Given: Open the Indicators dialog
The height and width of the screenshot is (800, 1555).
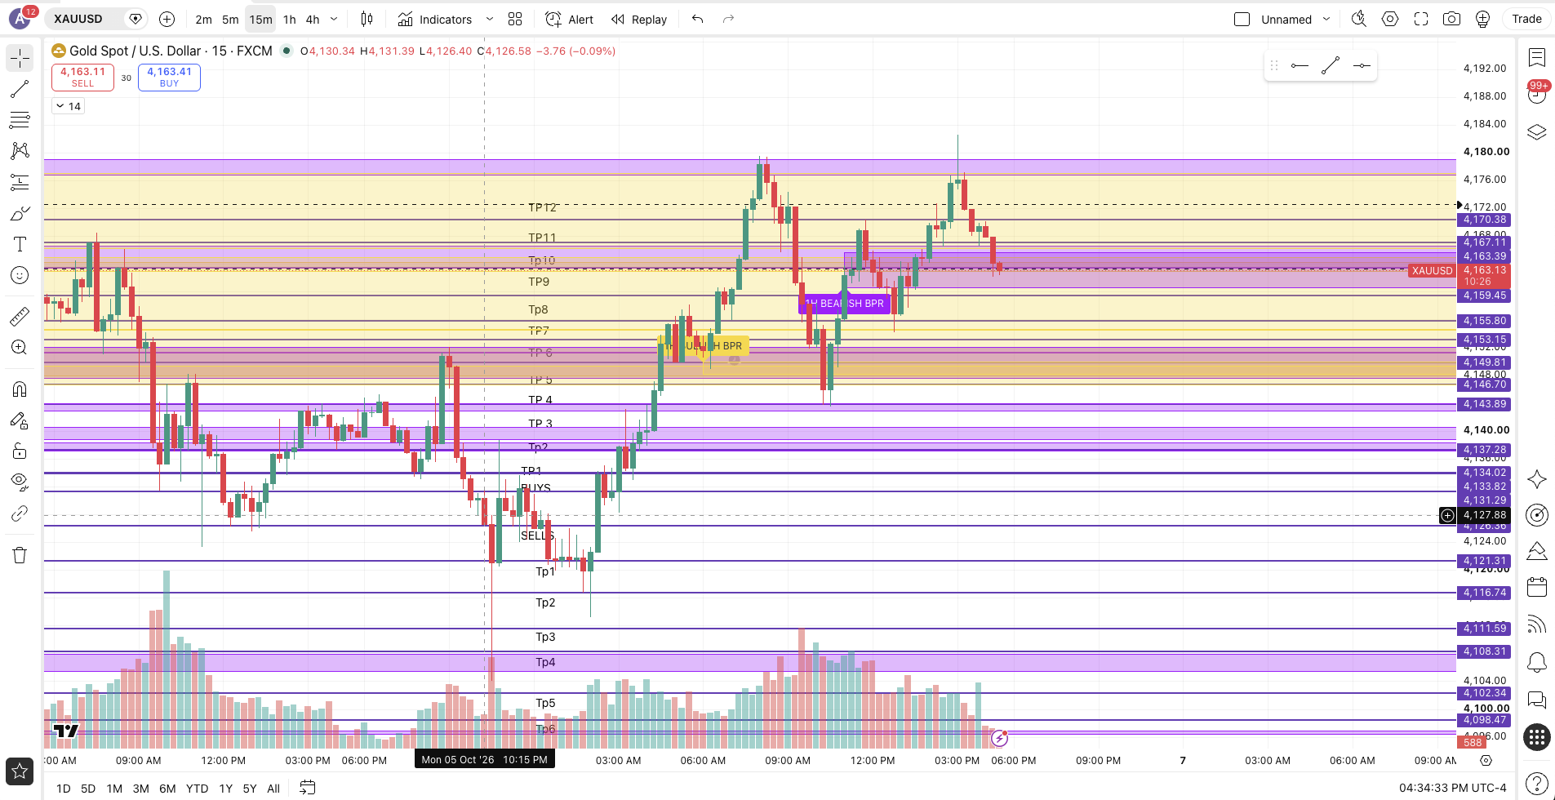Looking at the screenshot, I should click(435, 19).
